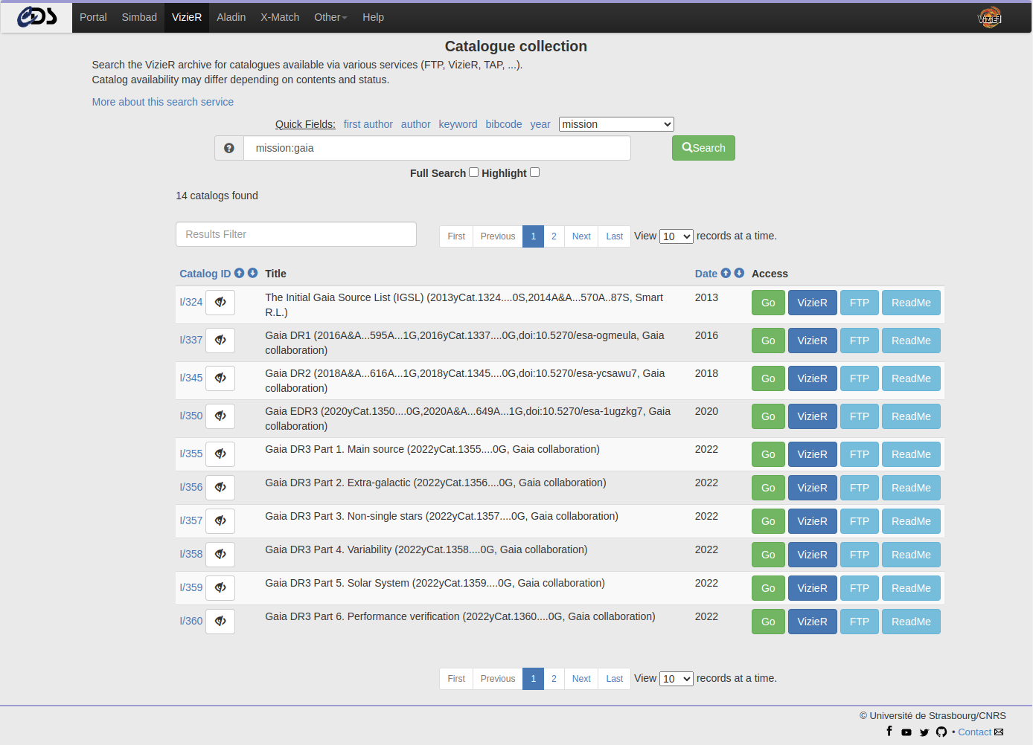Open More about this search service link
Image resolution: width=1033 pixels, height=745 pixels.
click(x=163, y=102)
